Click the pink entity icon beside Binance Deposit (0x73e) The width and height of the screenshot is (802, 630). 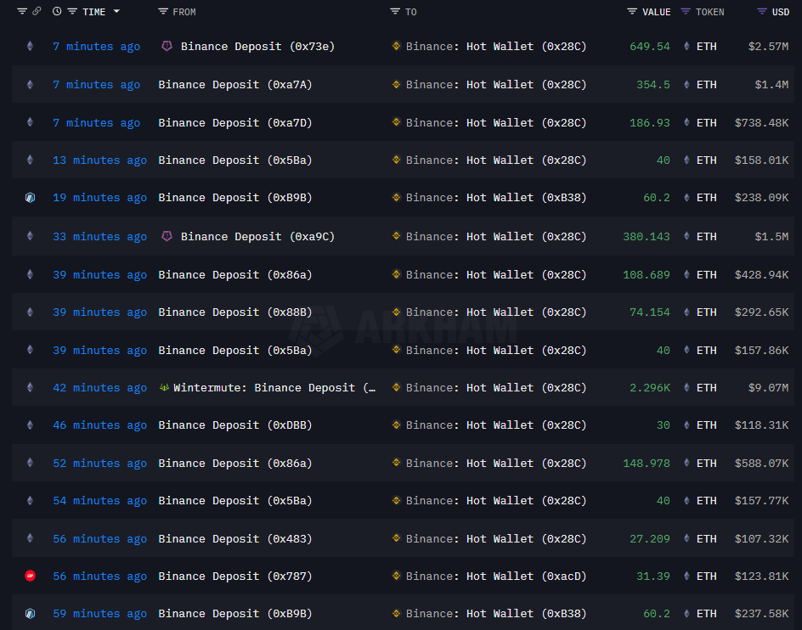tap(167, 46)
